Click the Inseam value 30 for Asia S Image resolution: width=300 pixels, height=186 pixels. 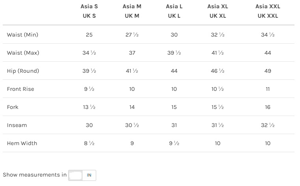(x=89, y=125)
